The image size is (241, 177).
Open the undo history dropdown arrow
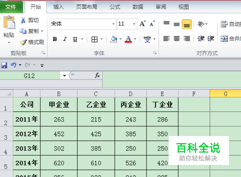click(x=20, y=65)
